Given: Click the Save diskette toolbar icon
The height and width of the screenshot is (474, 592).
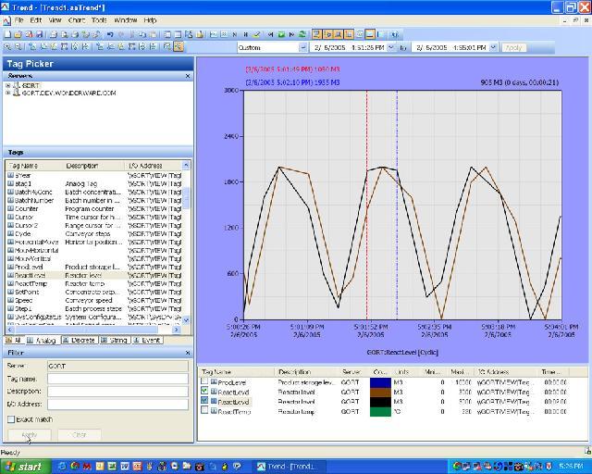Looking at the screenshot, I should click(x=39, y=34).
